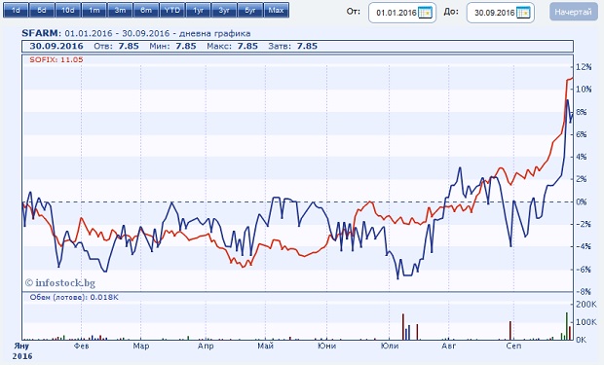Click the Мин: 7.85 minimum value
This screenshot has height=365, width=604.
172,46
